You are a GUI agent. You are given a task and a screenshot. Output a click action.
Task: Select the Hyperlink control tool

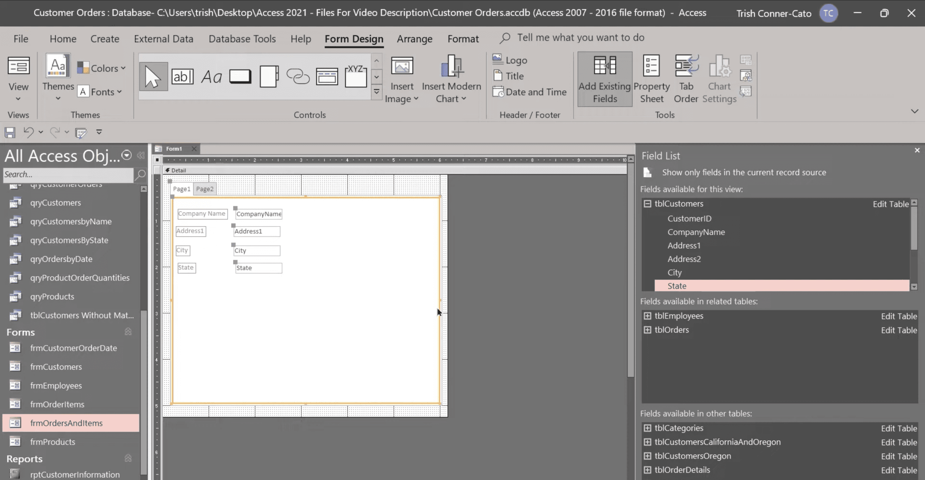pyautogui.click(x=298, y=77)
